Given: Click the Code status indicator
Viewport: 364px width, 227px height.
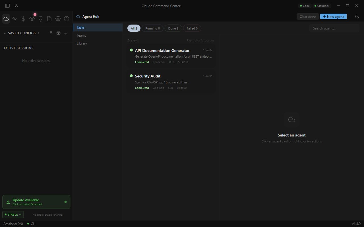Looking at the screenshot, I should tap(305, 6).
